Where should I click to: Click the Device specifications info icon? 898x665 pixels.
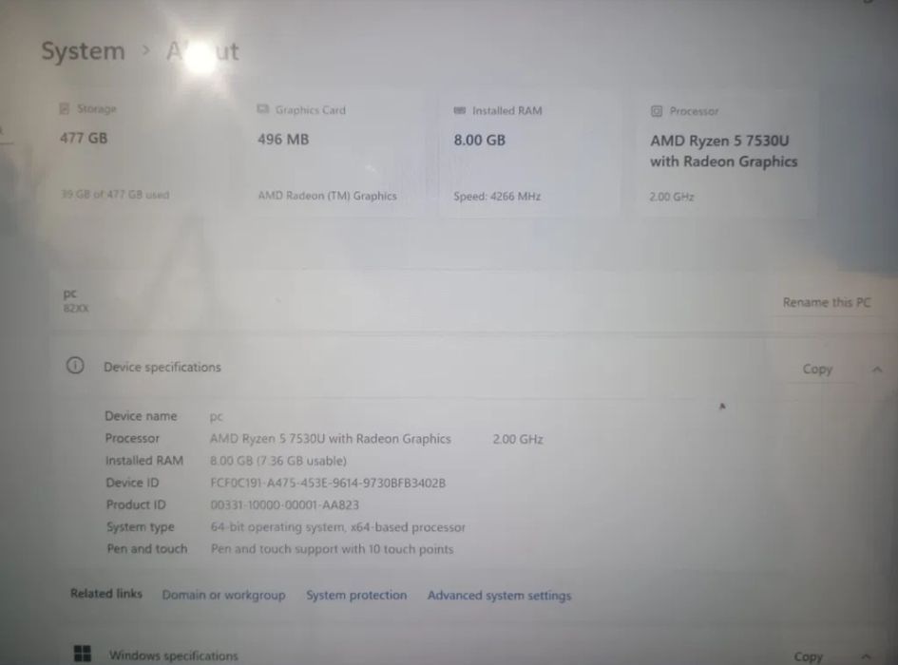coord(75,366)
